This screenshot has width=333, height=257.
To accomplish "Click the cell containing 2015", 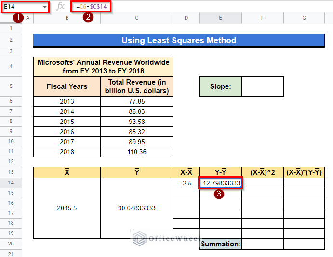I will pyautogui.click(x=67, y=122).
